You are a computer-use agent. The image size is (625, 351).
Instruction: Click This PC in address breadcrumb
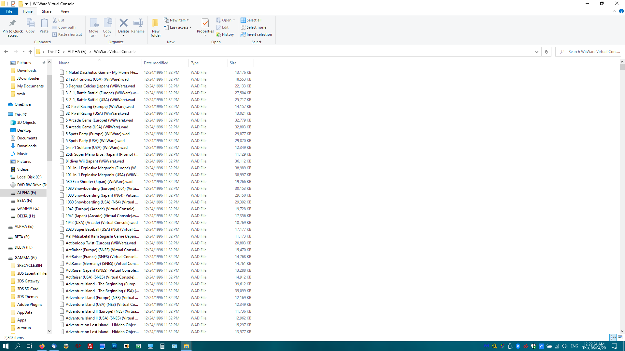click(54, 52)
